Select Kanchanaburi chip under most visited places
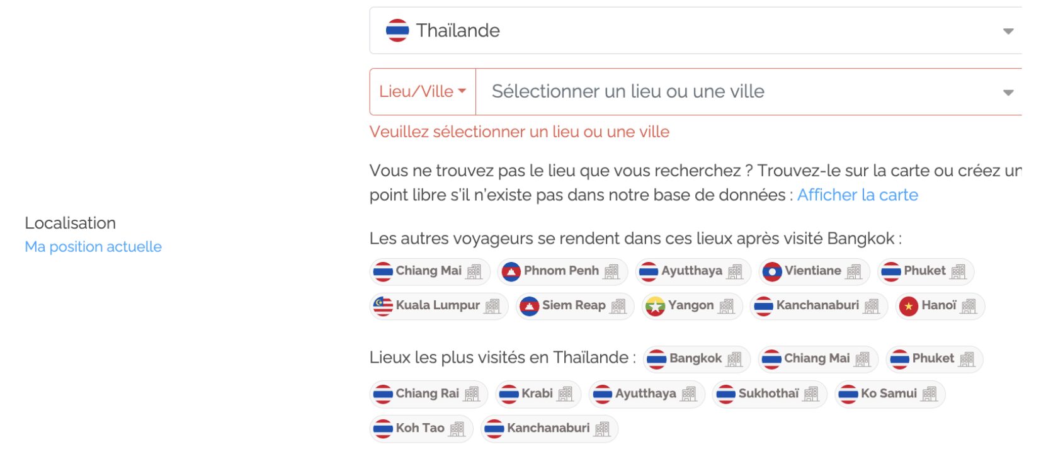Image resolution: width=1058 pixels, height=471 pixels. [549, 429]
